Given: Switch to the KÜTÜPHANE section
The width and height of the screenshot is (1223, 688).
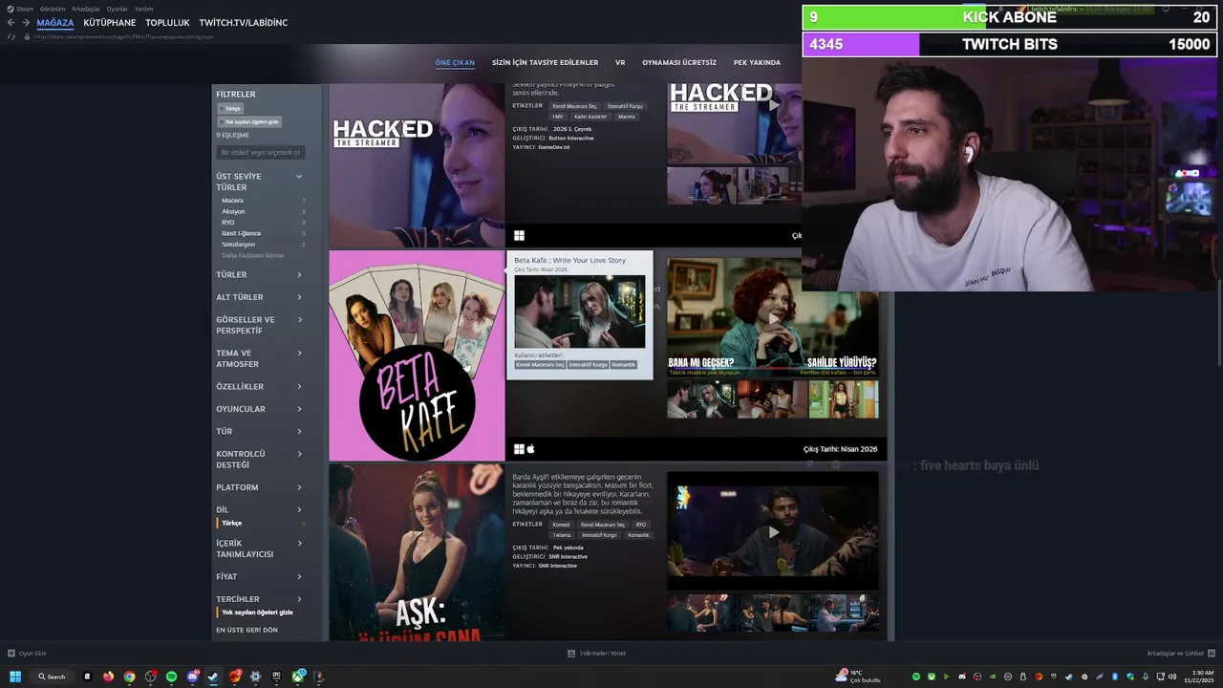Looking at the screenshot, I should coord(110,22).
